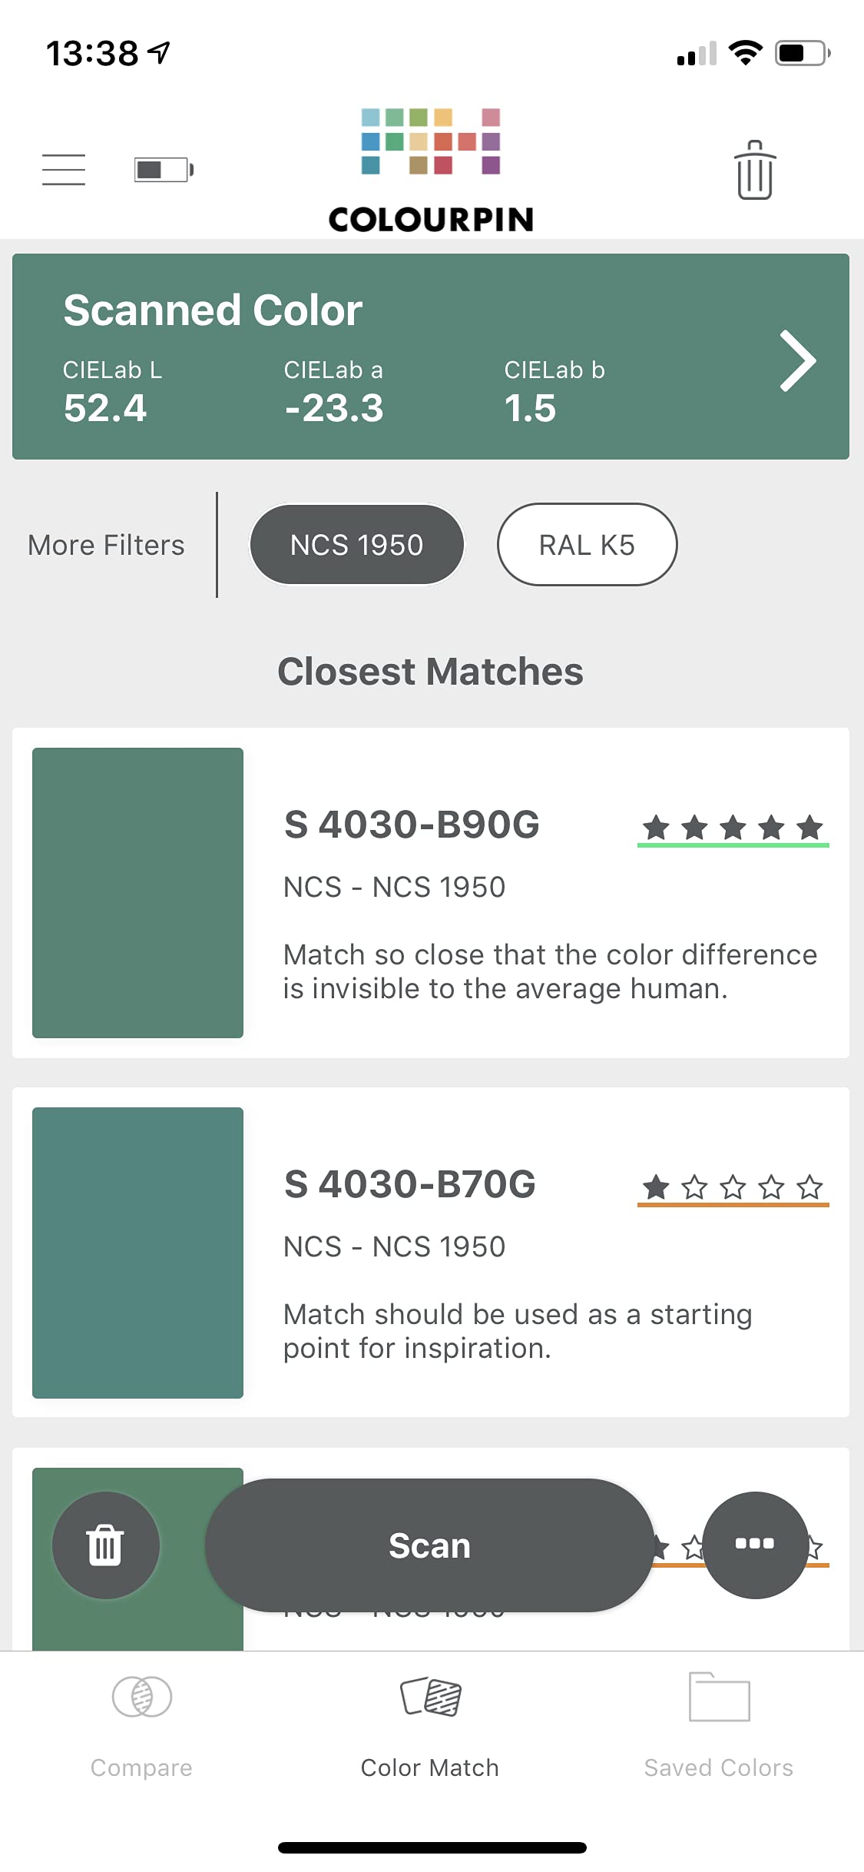This screenshot has width=864, height=1872.
Task: Select the S 4030-B70G color swatch
Action: pos(138,1253)
